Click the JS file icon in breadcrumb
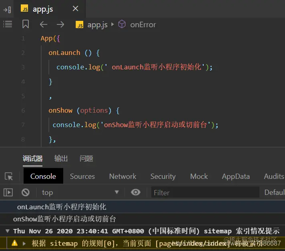Screen dimensions: 285x251 [x=79, y=24]
